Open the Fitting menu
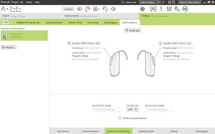The image size is (215, 134). tap(29, 2)
